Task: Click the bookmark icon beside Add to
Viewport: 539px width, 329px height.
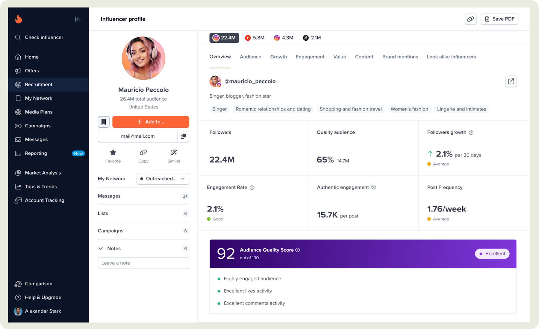Action: point(103,122)
